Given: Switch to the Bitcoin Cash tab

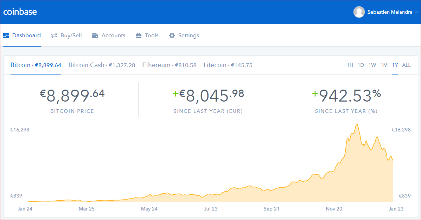Looking at the screenshot, I should click(x=102, y=65).
